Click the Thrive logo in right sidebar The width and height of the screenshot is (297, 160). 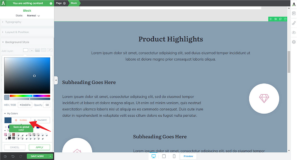[x=294, y=4]
